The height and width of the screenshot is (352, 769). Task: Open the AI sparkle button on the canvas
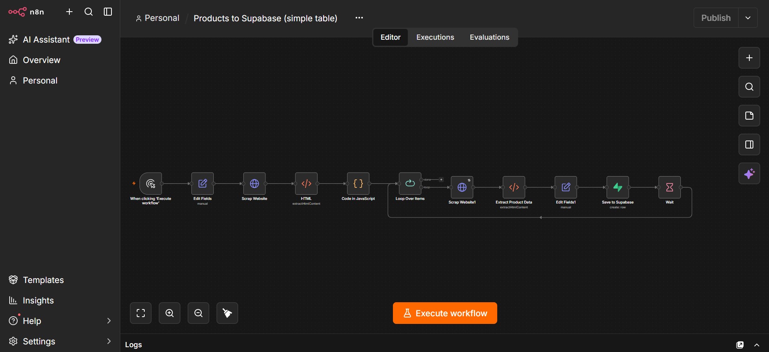(749, 173)
